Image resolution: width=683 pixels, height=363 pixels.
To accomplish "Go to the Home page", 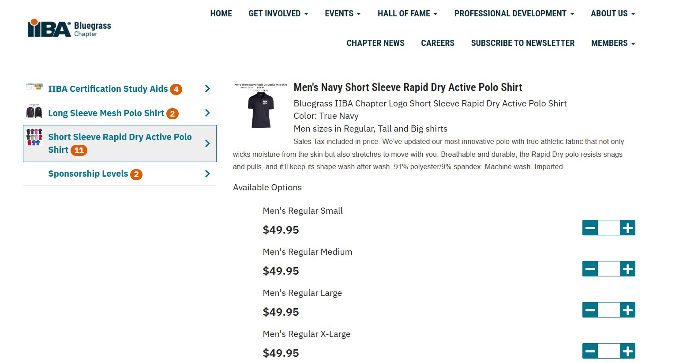I will [221, 14].
